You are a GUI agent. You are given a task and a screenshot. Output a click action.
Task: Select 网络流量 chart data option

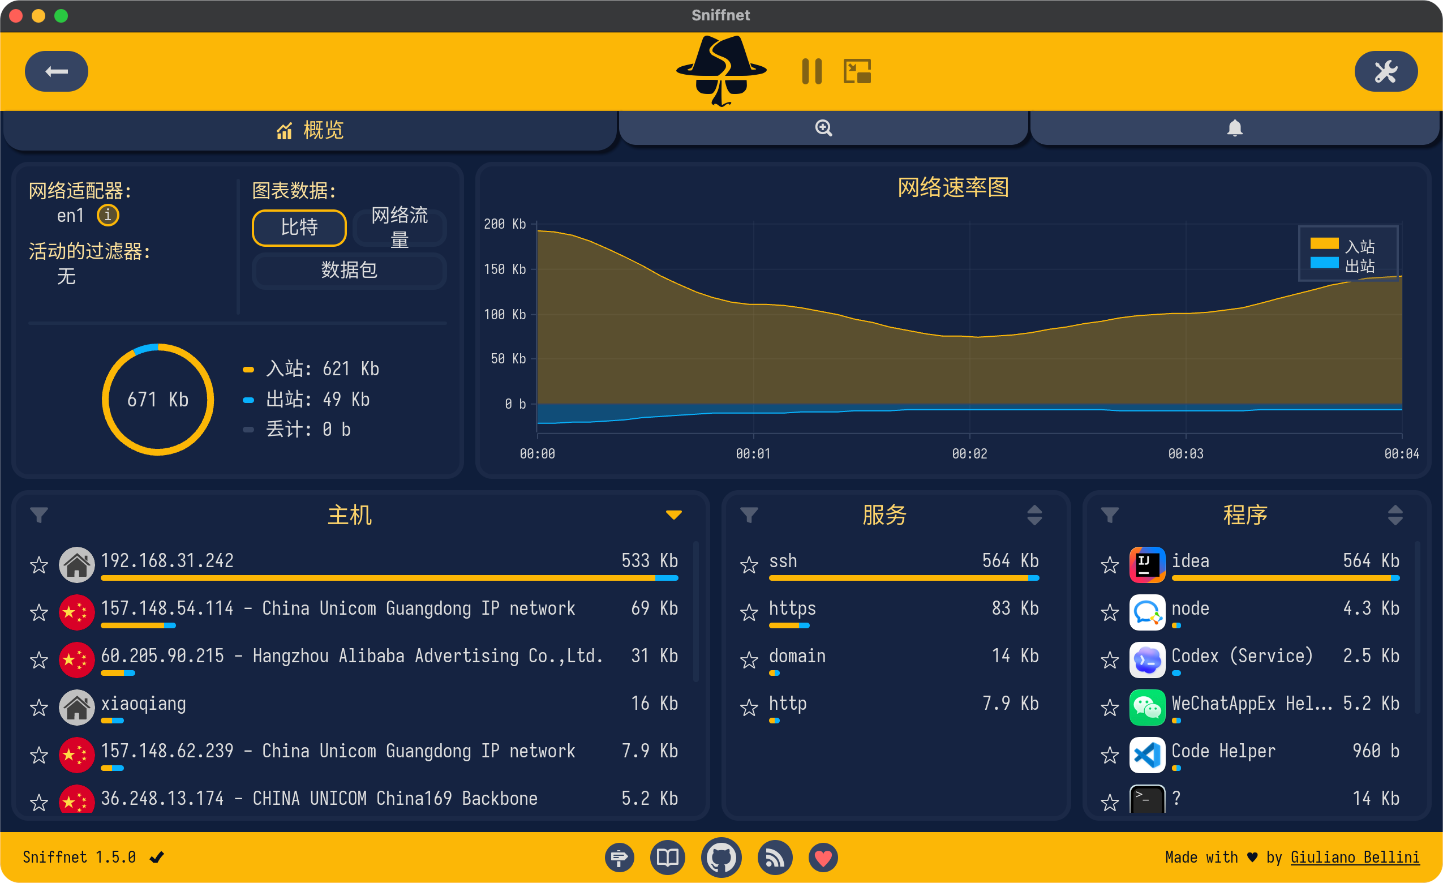point(400,228)
